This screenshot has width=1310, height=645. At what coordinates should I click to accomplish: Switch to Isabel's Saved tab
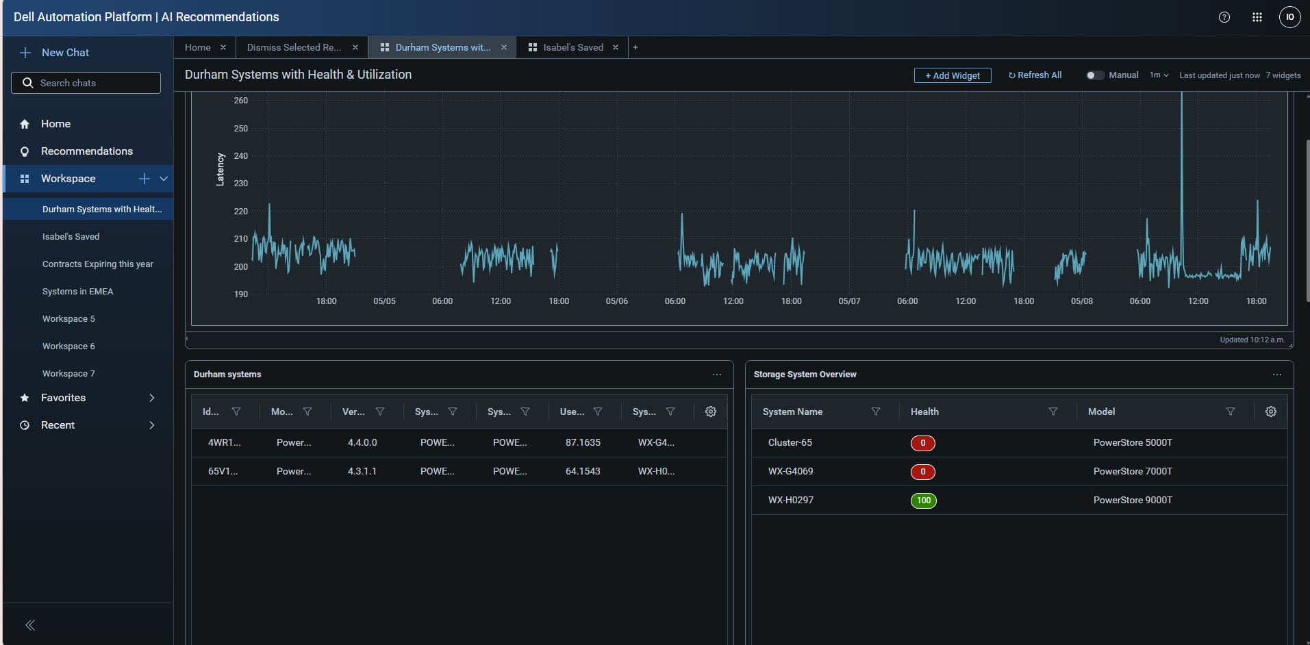(x=573, y=47)
